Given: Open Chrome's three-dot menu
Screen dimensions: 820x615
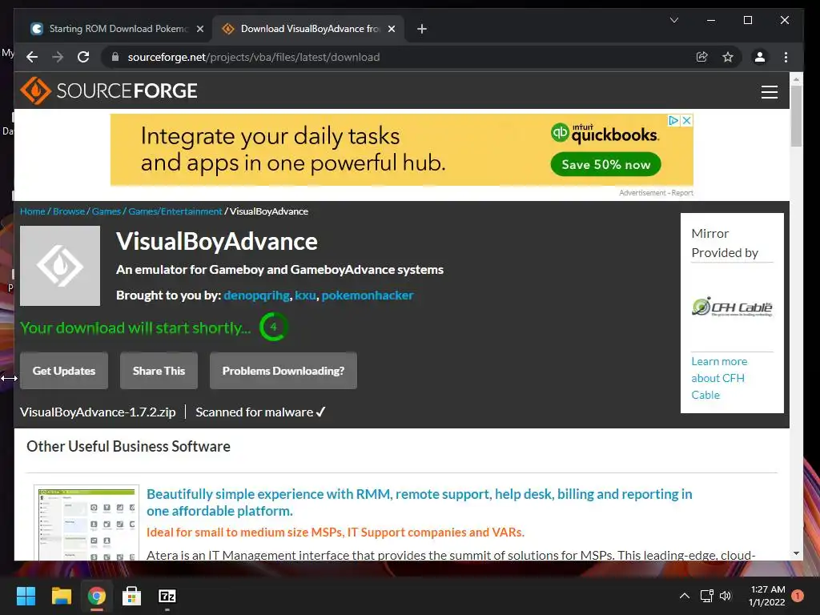Looking at the screenshot, I should 786,57.
